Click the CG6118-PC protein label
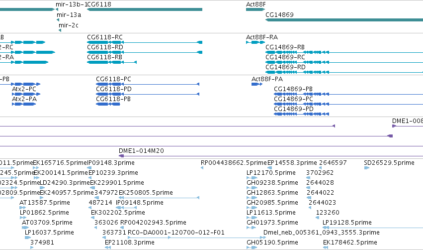 113,79
